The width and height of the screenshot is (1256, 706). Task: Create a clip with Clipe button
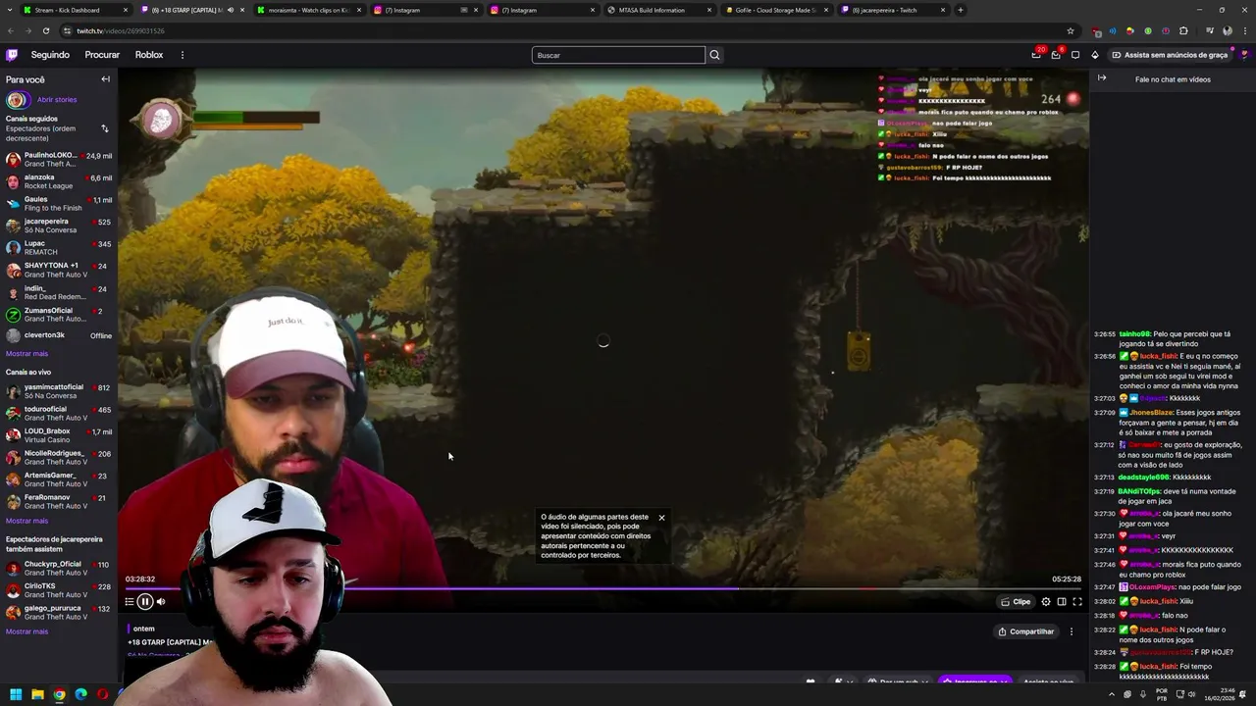pos(1016,602)
